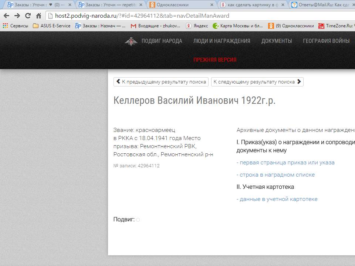355x266 pixels.
Task: Go to previous search result
Action: (x=161, y=82)
